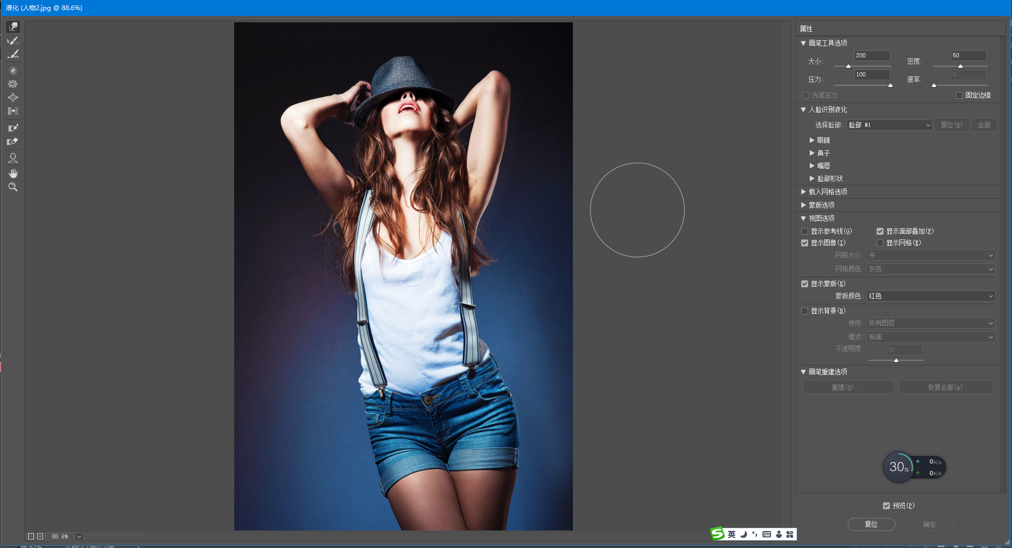Viewport: 1012px width, 548px height.
Task: Click the 复位(R) face reset button
Action: [x=951, y=125]
